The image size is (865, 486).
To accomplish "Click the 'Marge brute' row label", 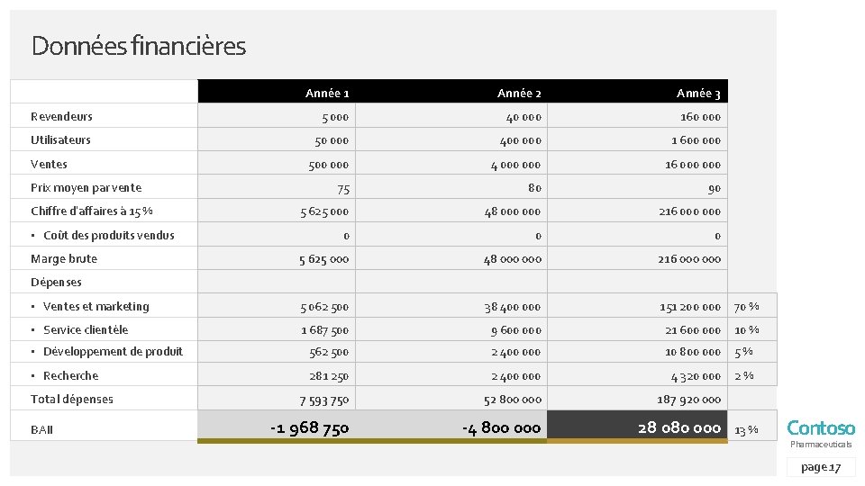I will point(64,259).
